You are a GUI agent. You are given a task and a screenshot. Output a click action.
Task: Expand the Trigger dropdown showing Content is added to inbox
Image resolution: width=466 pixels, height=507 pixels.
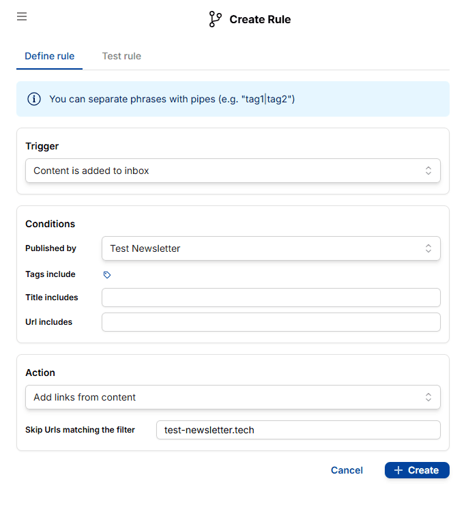[x=233, y=171]
